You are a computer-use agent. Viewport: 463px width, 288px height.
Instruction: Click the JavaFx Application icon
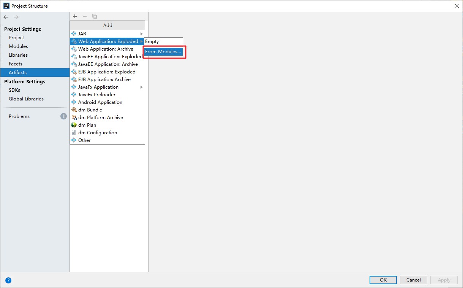tap(74, 87)
